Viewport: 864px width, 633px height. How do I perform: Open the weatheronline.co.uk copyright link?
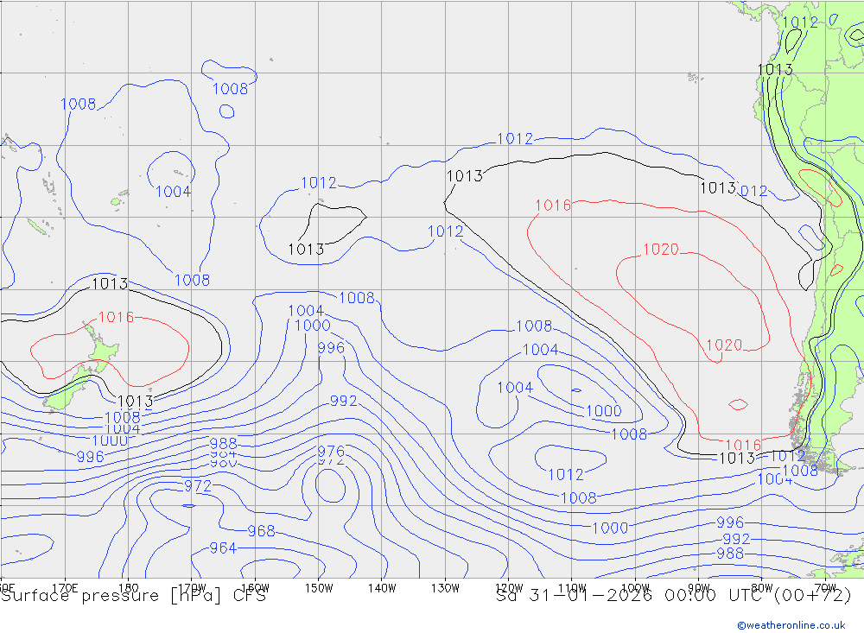[791, 625]
